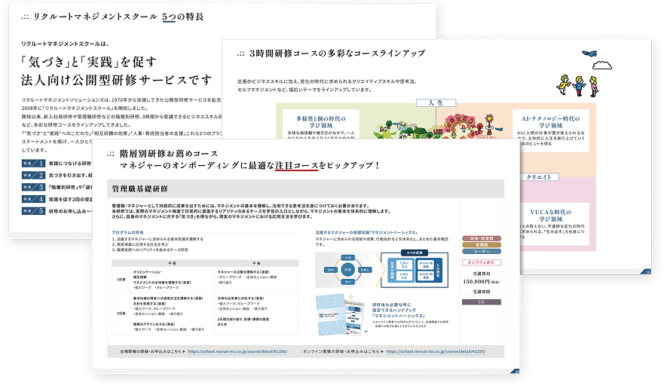Screen dimensions: 664x392
Task: Click the 特長 5 numbered badge
Action: (x=32, y=211)
